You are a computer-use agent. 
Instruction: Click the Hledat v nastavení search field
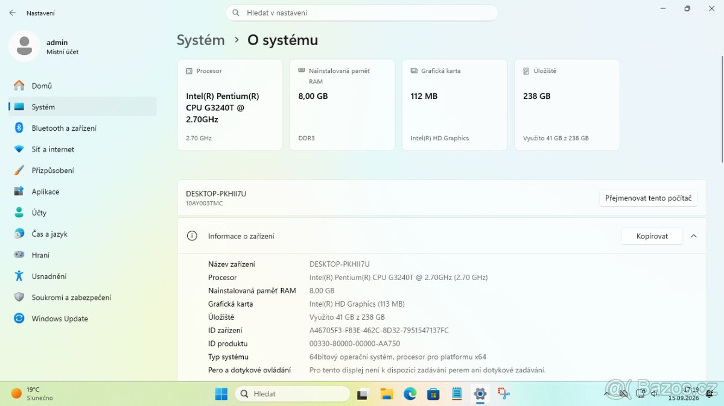pyautogui.click(x=362, y=13)
